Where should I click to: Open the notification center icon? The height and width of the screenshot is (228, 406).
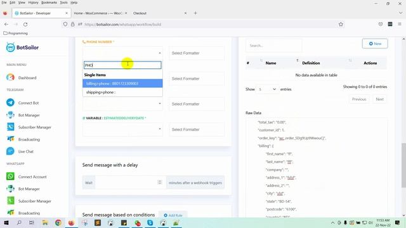[398, 222]
